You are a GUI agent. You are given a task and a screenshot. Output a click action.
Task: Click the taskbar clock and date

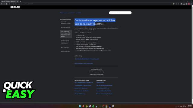[x=190, y=106]
